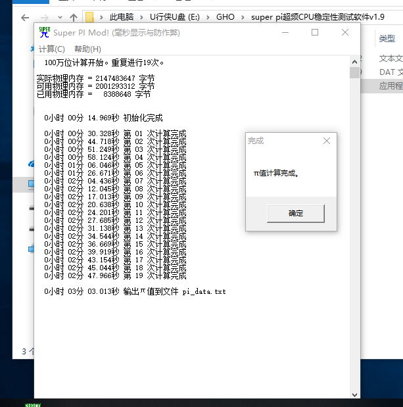Viewport: 403px width, 407px height.
Task: Click the 初始化完成 log line
Action: click(x=103, y=118)
